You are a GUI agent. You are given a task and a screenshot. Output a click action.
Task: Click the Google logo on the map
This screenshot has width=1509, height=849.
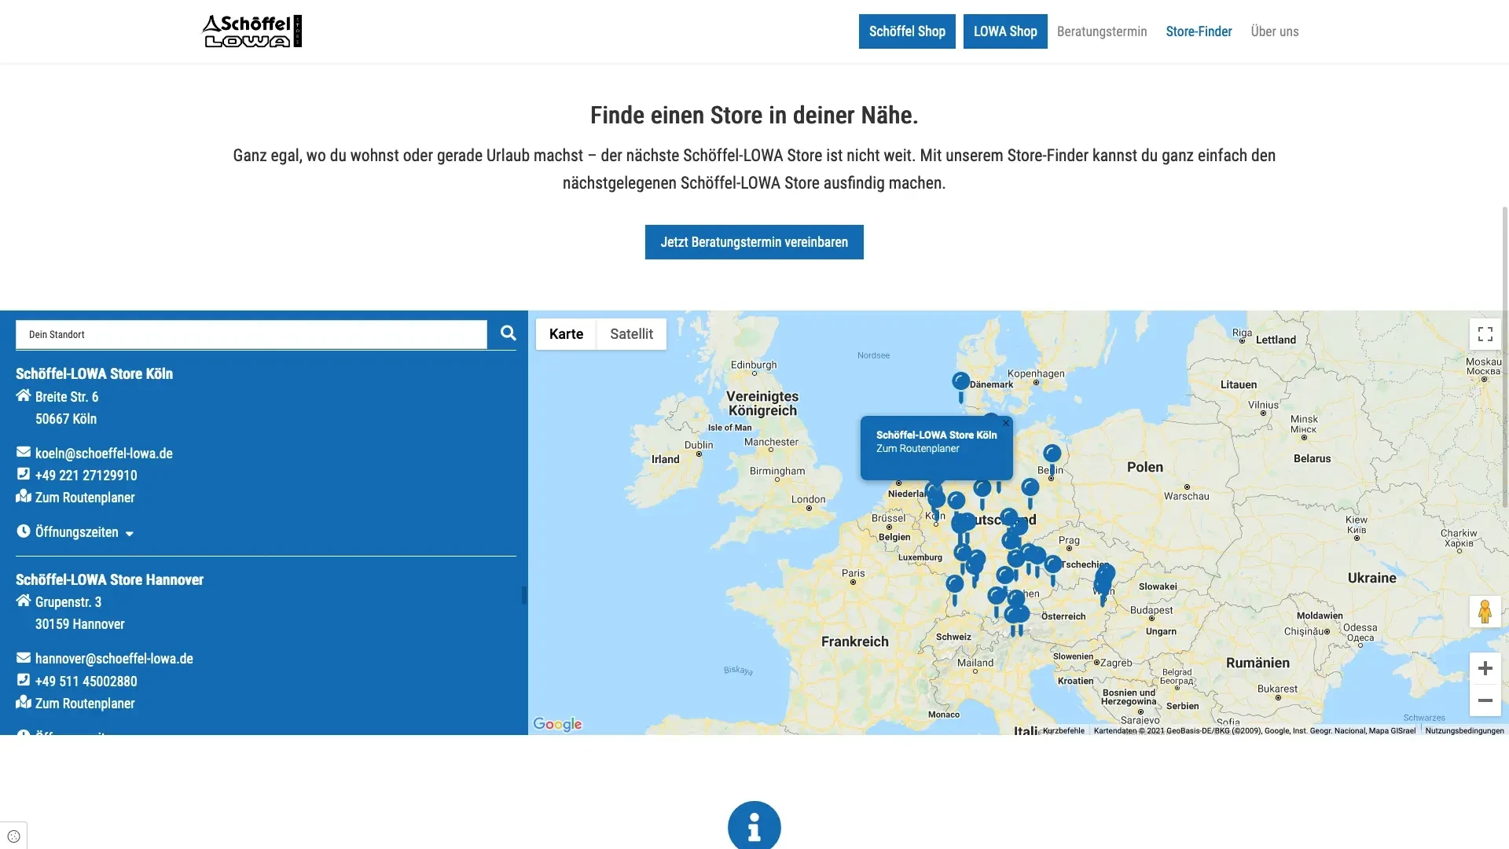coord(557,724)
